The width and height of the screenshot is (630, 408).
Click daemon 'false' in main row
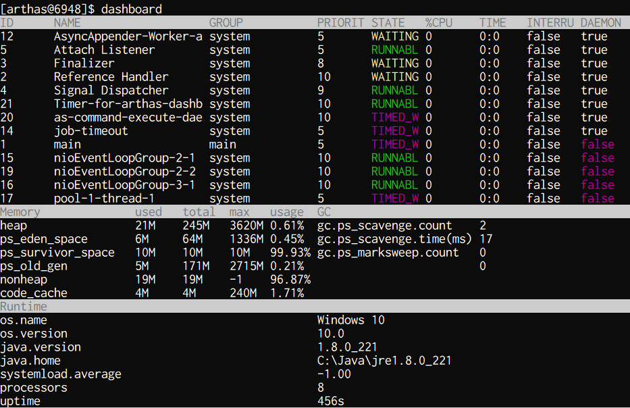tap(598, 145)
